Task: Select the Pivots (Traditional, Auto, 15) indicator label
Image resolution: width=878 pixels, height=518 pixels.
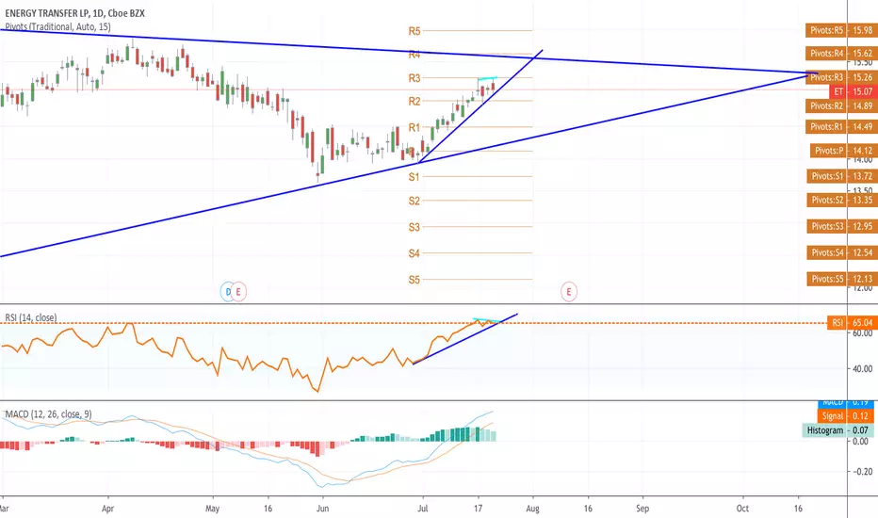Action: [x=57, y=27]
